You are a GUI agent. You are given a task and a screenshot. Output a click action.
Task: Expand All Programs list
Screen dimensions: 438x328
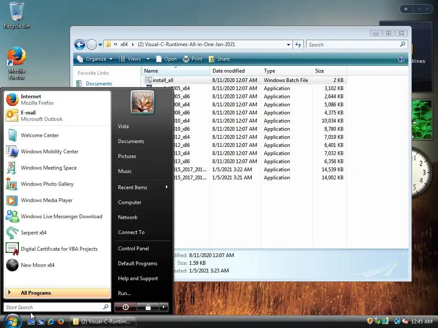pos(57,293)
